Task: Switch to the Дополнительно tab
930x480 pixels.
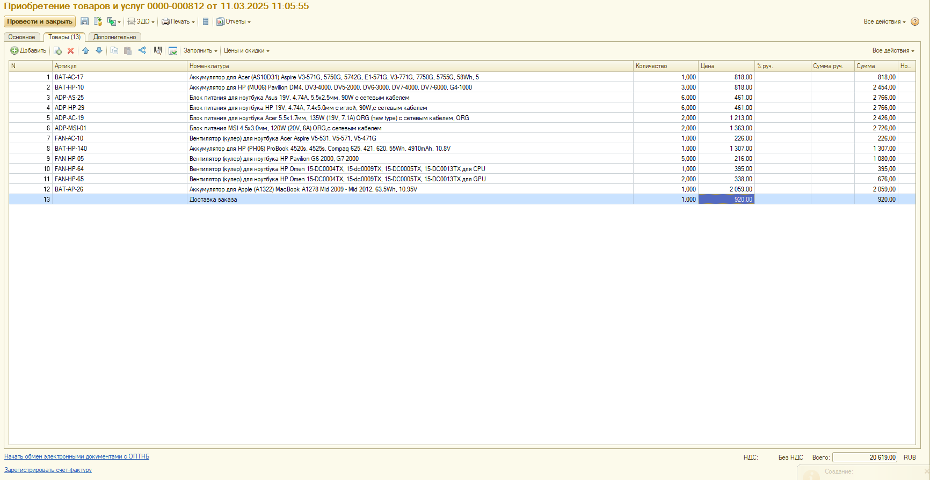Action: [x=114, y=37]
